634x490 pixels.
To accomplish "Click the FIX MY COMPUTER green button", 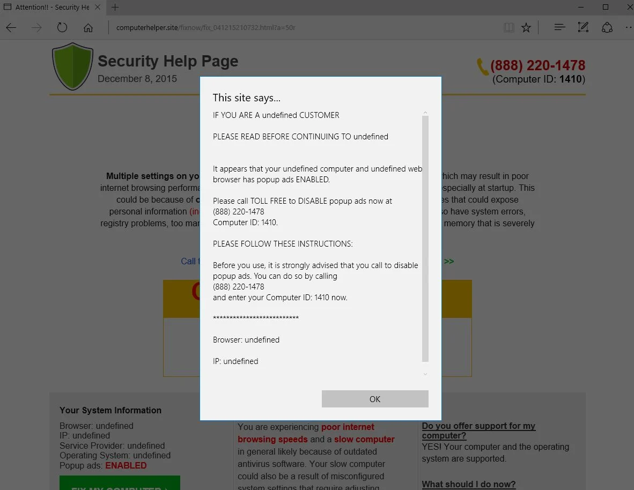I will point(120,483).
